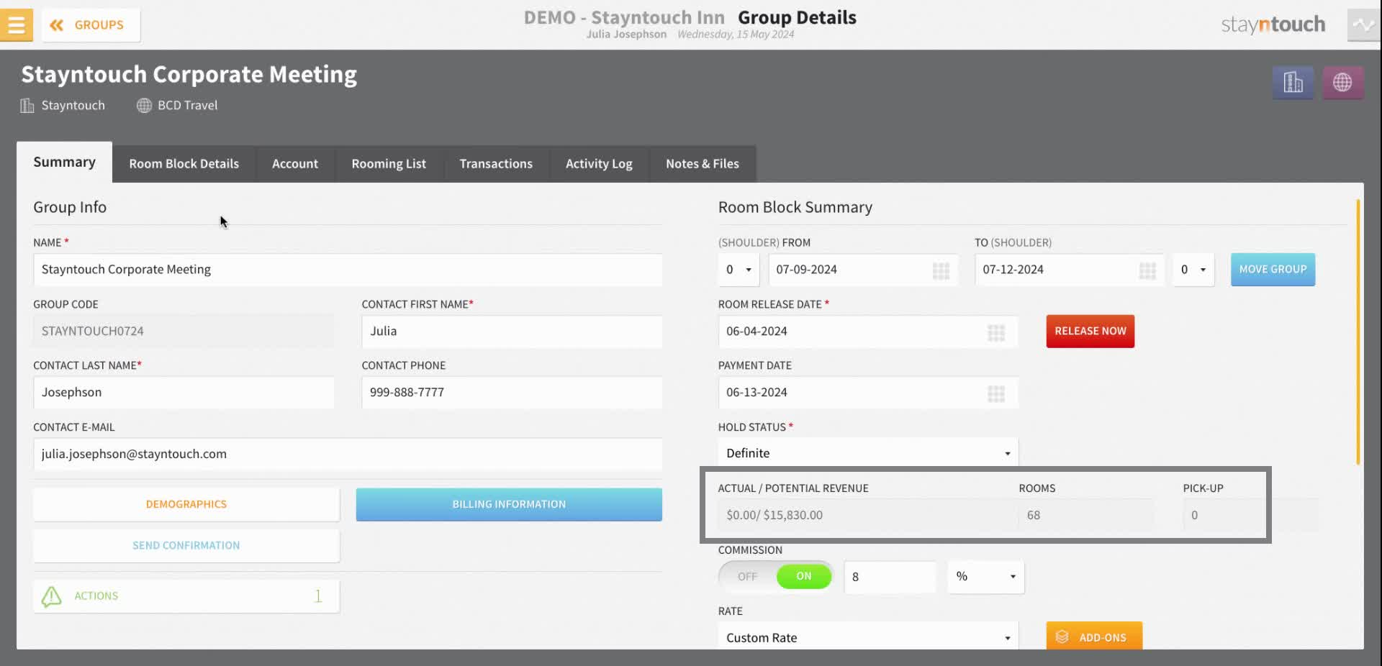Viewport: 1382px width, 666px height.
Task: Expand the Shoulder From days dropdown
Action: click(739, 270)
